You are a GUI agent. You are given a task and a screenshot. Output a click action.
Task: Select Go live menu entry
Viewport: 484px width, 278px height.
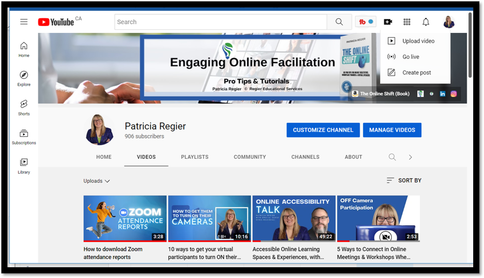(416, 57)
